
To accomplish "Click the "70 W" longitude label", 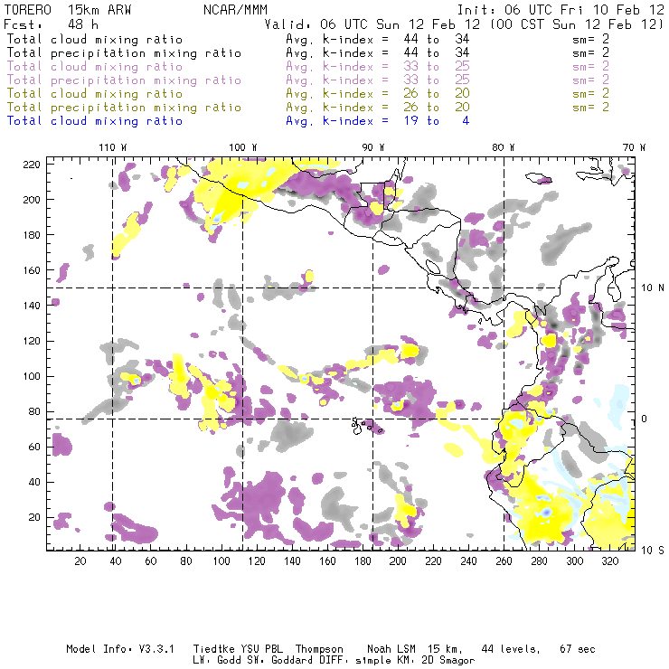I will (634, 147).
